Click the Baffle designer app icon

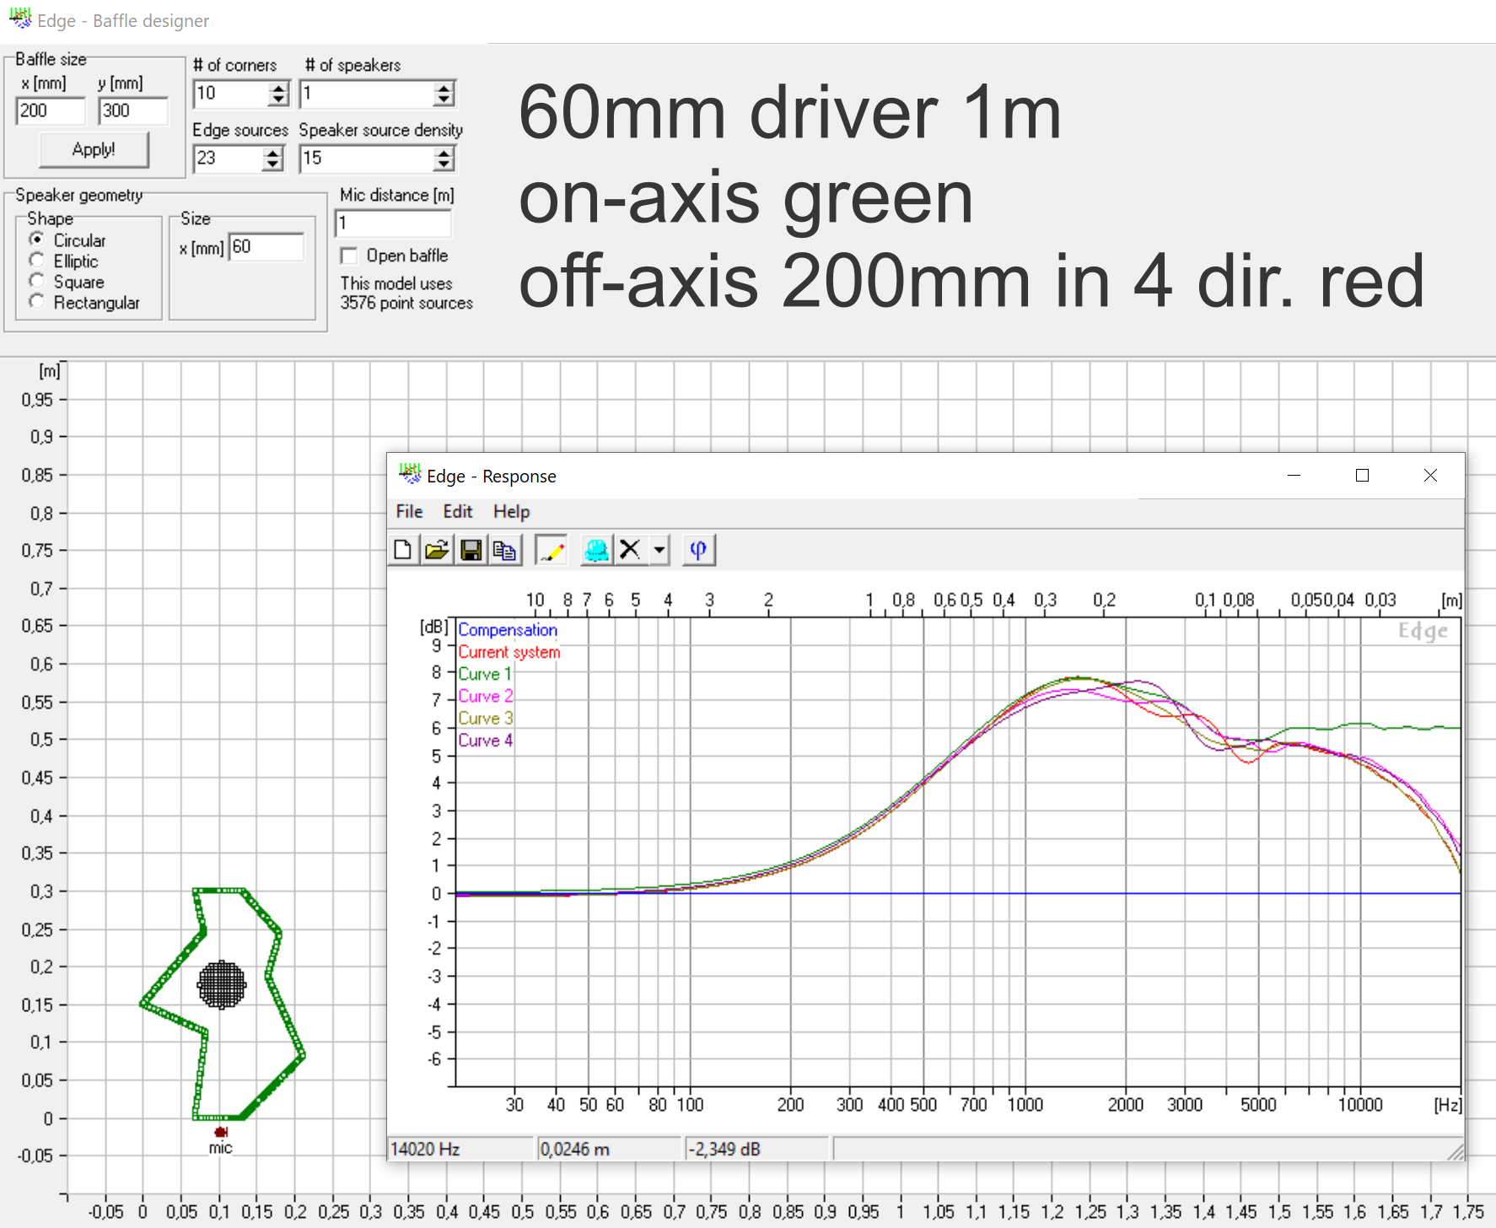click(20, 19)
